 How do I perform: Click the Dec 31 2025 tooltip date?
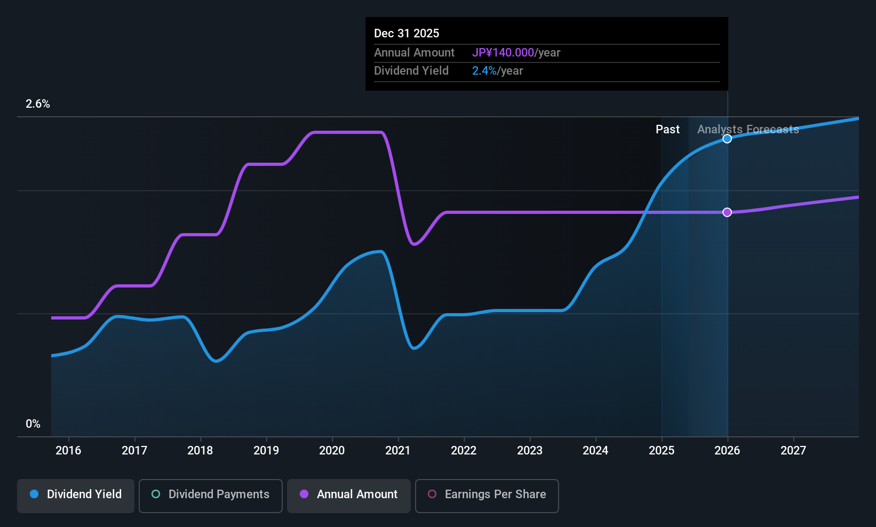click(x=407, y=33)
